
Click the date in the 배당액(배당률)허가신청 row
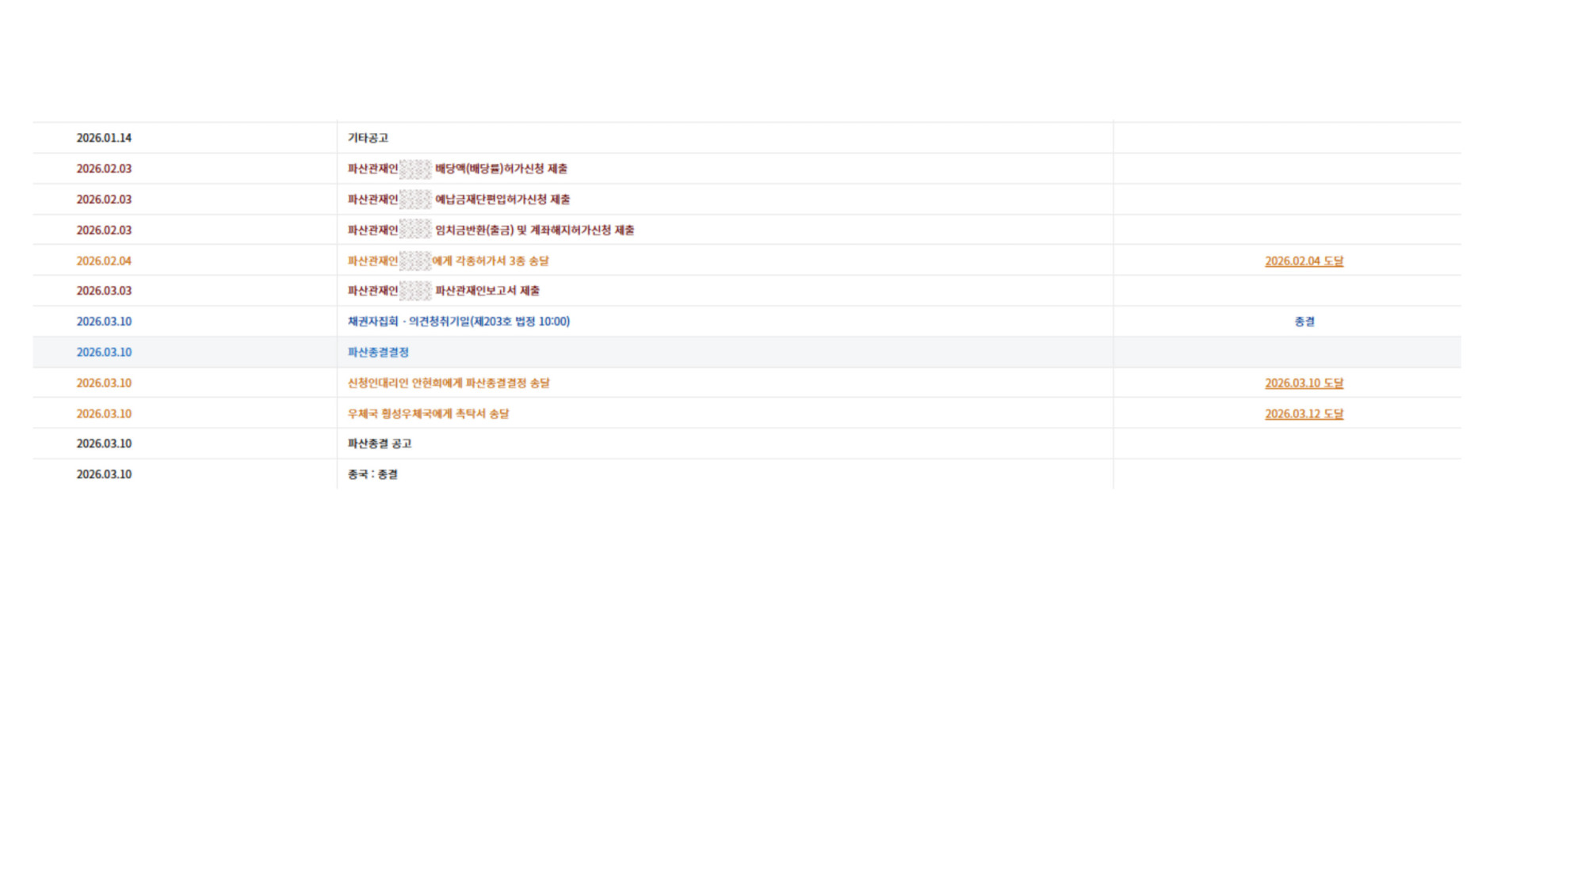(x=104, y=169)
